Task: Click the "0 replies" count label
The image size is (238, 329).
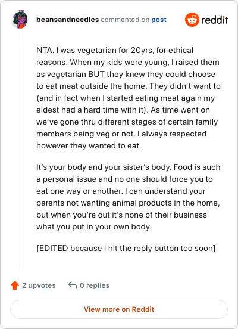Action: click(x=95, y=285)
